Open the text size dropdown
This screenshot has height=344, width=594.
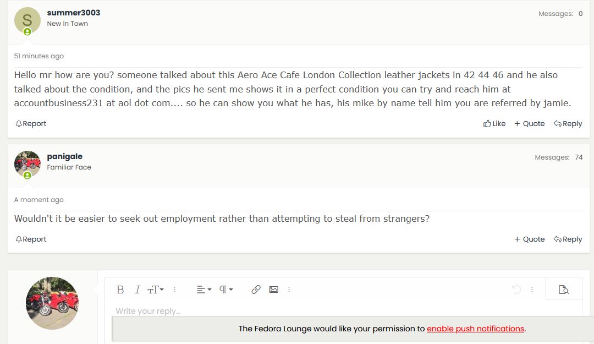(x=155, y=290)
